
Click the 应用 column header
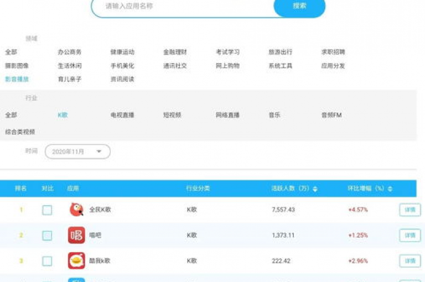[x=73, y=188]
